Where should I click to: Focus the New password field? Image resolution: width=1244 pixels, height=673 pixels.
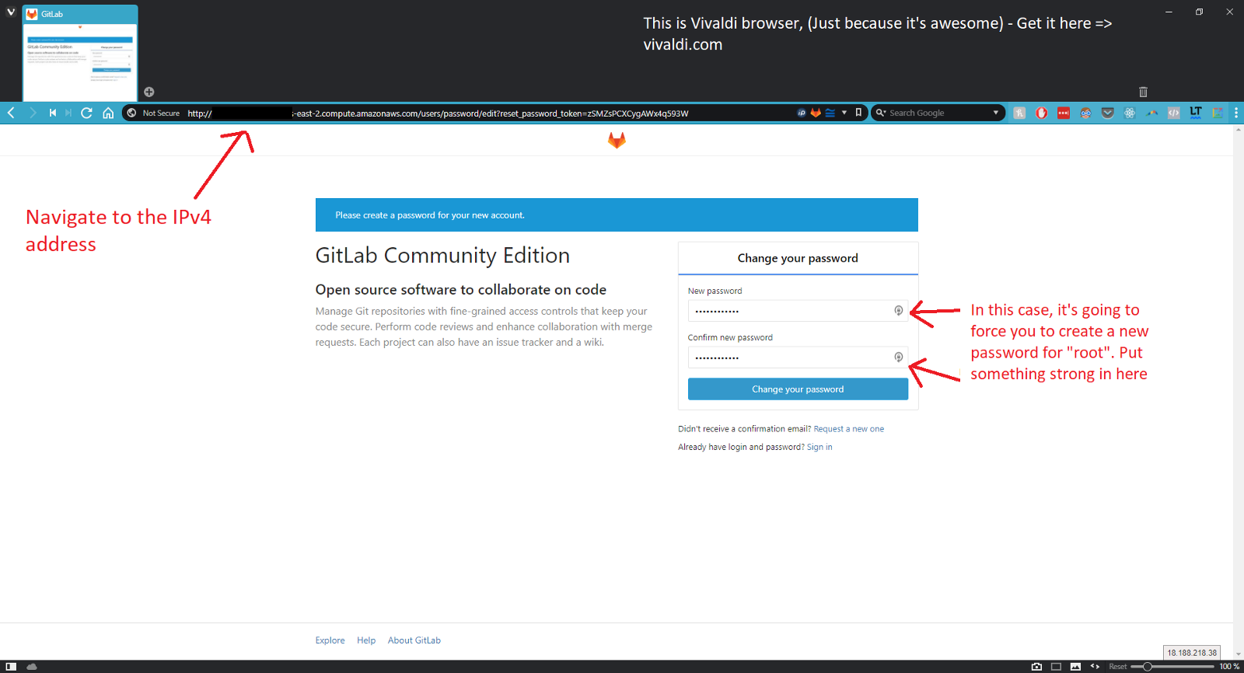pyautogui.click(x=798, y=311)
